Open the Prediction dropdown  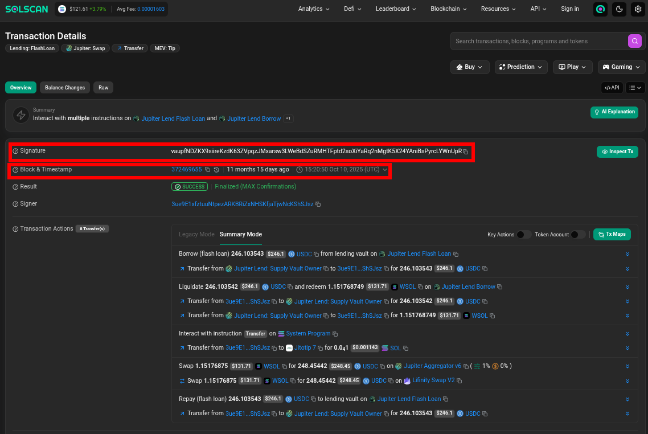pos(520,67)
